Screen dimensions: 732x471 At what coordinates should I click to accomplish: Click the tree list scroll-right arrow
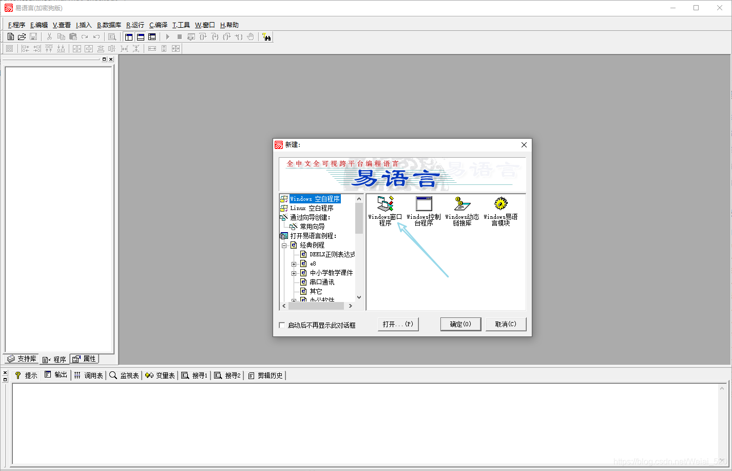[x=351, y=306]
